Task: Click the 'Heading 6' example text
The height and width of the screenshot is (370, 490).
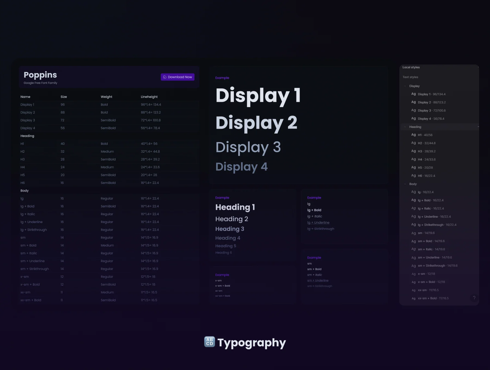Action: pos(223,253)
